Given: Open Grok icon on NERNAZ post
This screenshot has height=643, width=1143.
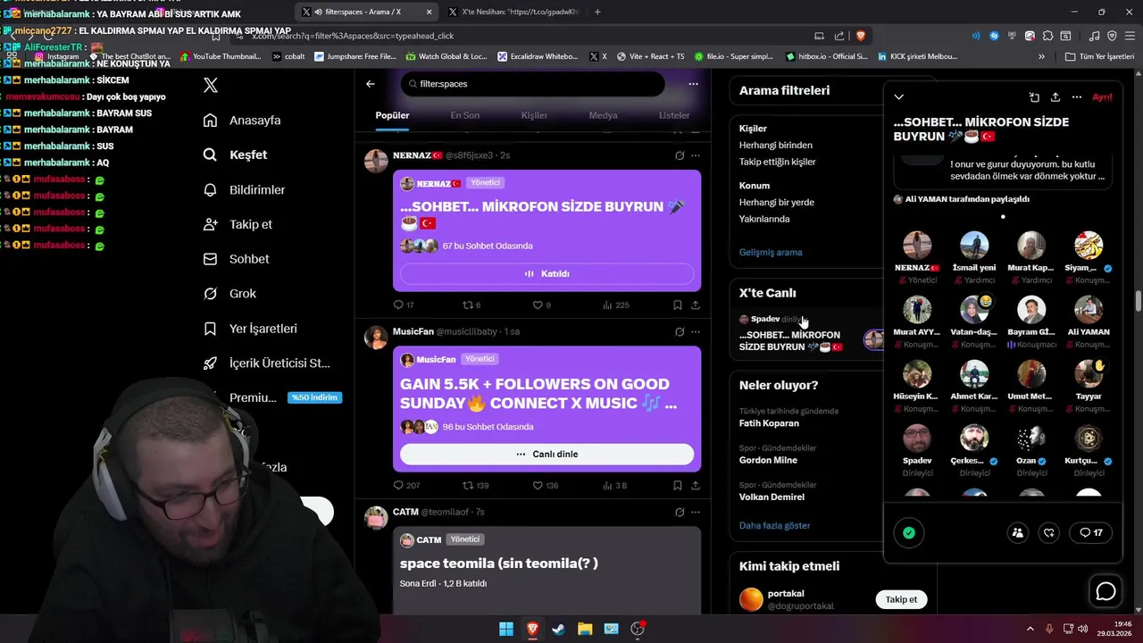Looking at the screenshot, I should tap(680, 155).
